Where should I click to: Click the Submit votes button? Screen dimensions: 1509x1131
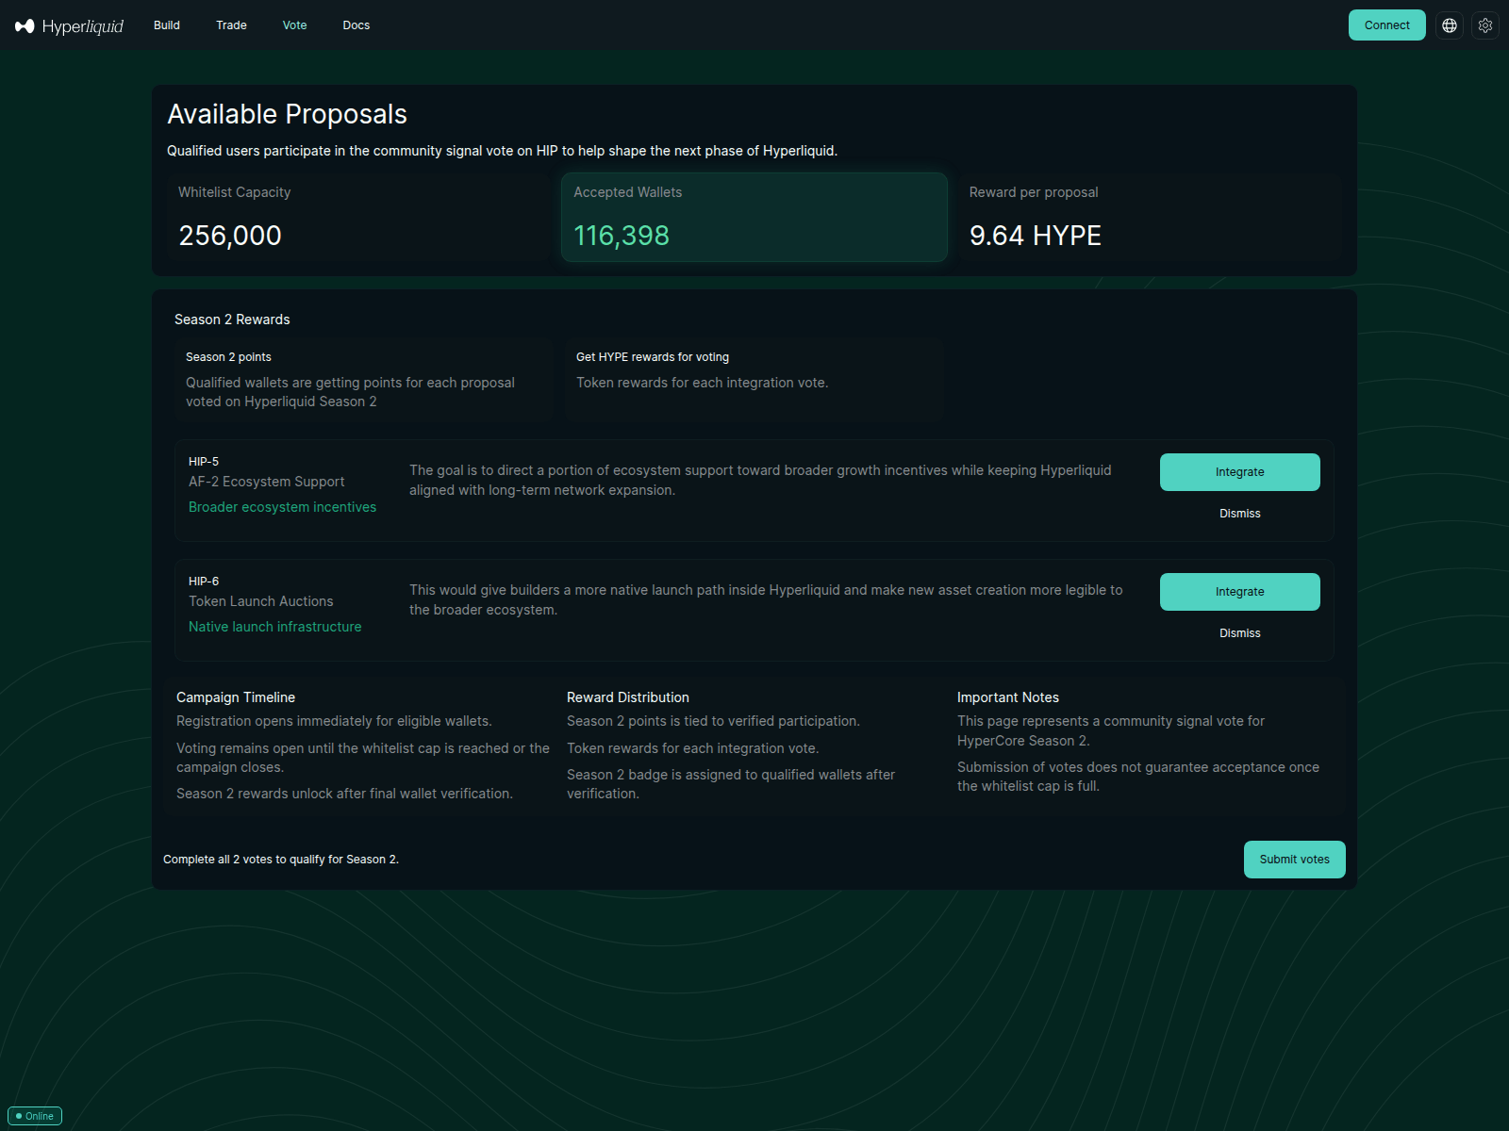click(1294, 860)
